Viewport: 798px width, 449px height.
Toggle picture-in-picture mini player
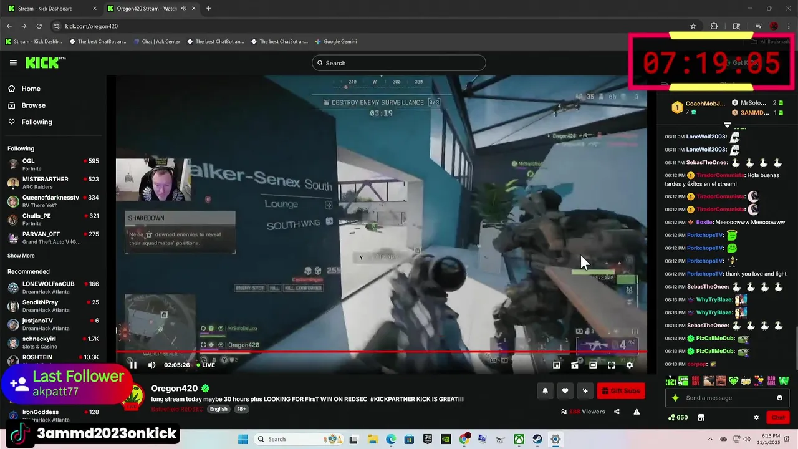557,365
